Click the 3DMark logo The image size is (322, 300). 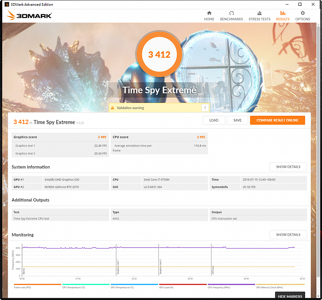click(x=29, y=15)
